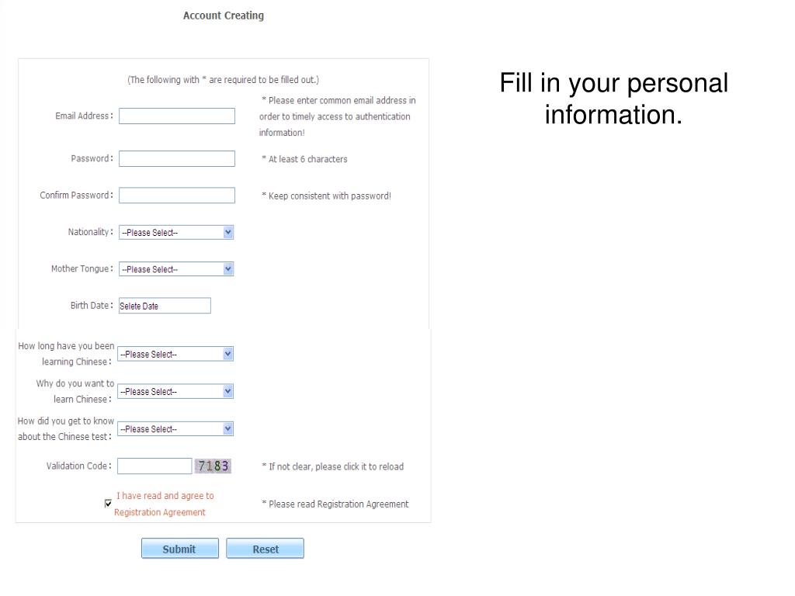The height and width of the screenshot is (596, 795).
Task: Expand 'Why do you want to learn Chinese' dropdown
Action: tap(175, 391)
